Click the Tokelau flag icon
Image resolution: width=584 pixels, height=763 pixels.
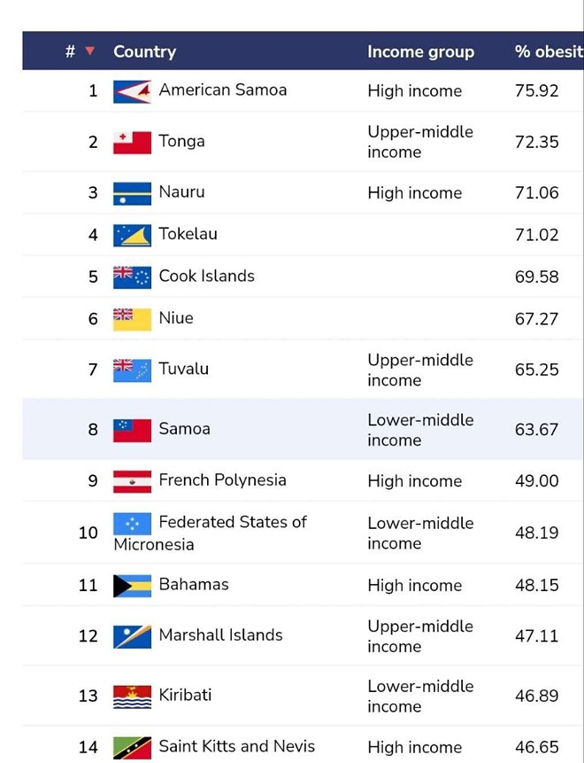(x=132, y=235)
